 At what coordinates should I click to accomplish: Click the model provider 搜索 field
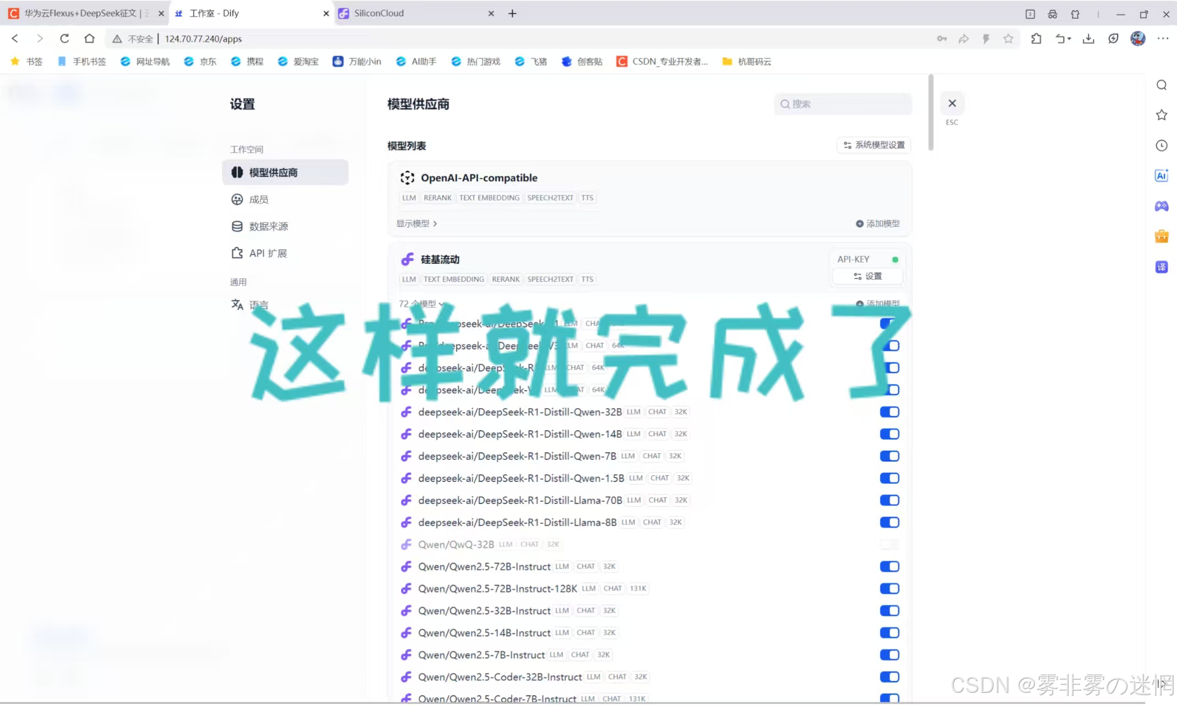coord(843,104)
